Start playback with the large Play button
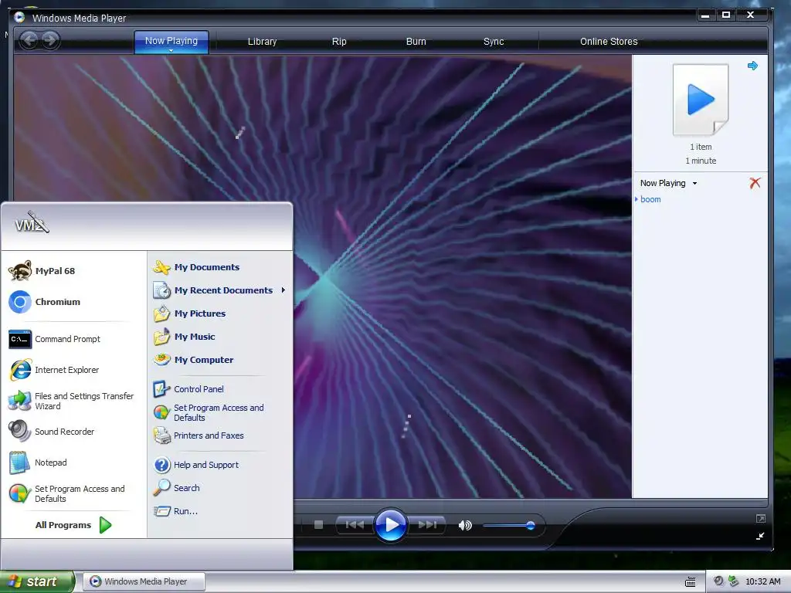791x593 pixels. coord(390,525)
